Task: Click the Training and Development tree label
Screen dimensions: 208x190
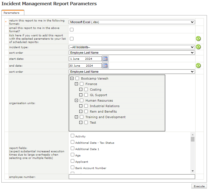Action: click(105, 117)
